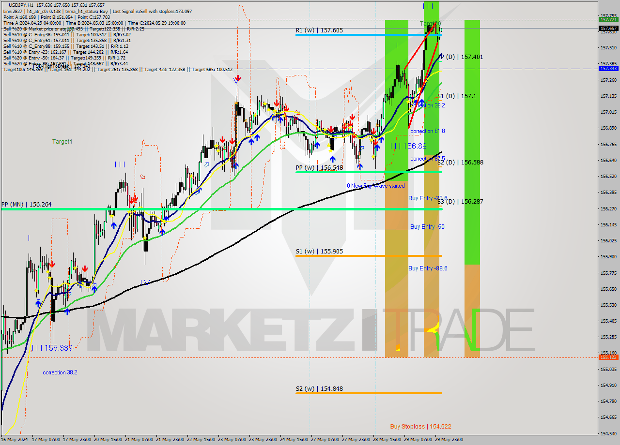Screen dimensions: 620x445
Task: Click the 156.890 price scale value
Action: click(608, 128)
